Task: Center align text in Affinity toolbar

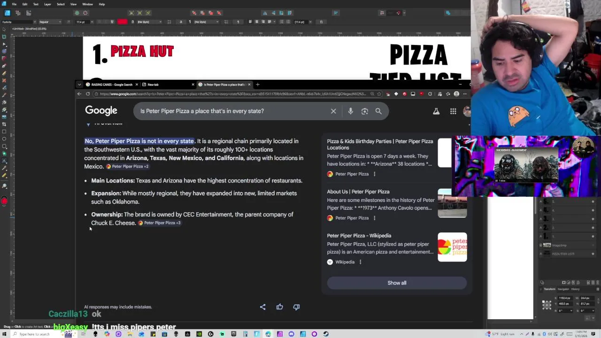Action: (x=256, y=22)
